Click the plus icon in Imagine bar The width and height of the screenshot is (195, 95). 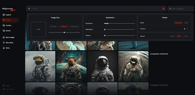coord(29,9)
